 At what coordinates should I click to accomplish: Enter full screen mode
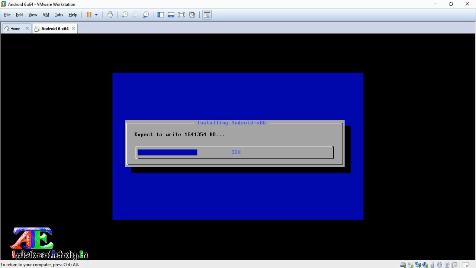[181, 15]
